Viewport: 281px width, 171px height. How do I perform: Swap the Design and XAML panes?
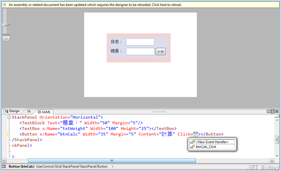tap(29, 111)
